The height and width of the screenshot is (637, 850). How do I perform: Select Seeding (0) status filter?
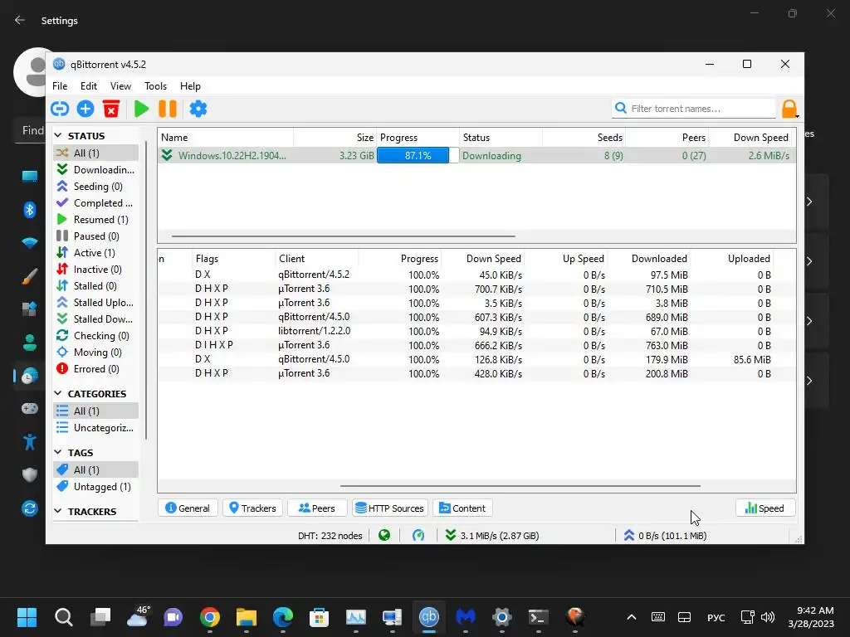pos(96,187)
